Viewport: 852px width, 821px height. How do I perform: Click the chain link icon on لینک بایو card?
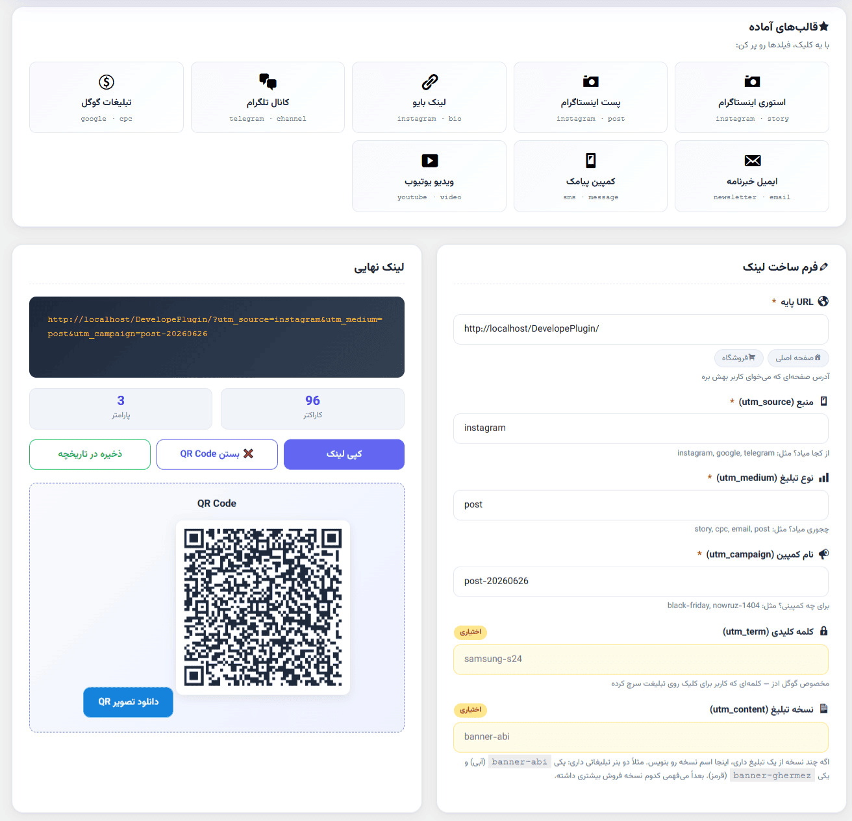pos(429,82)
